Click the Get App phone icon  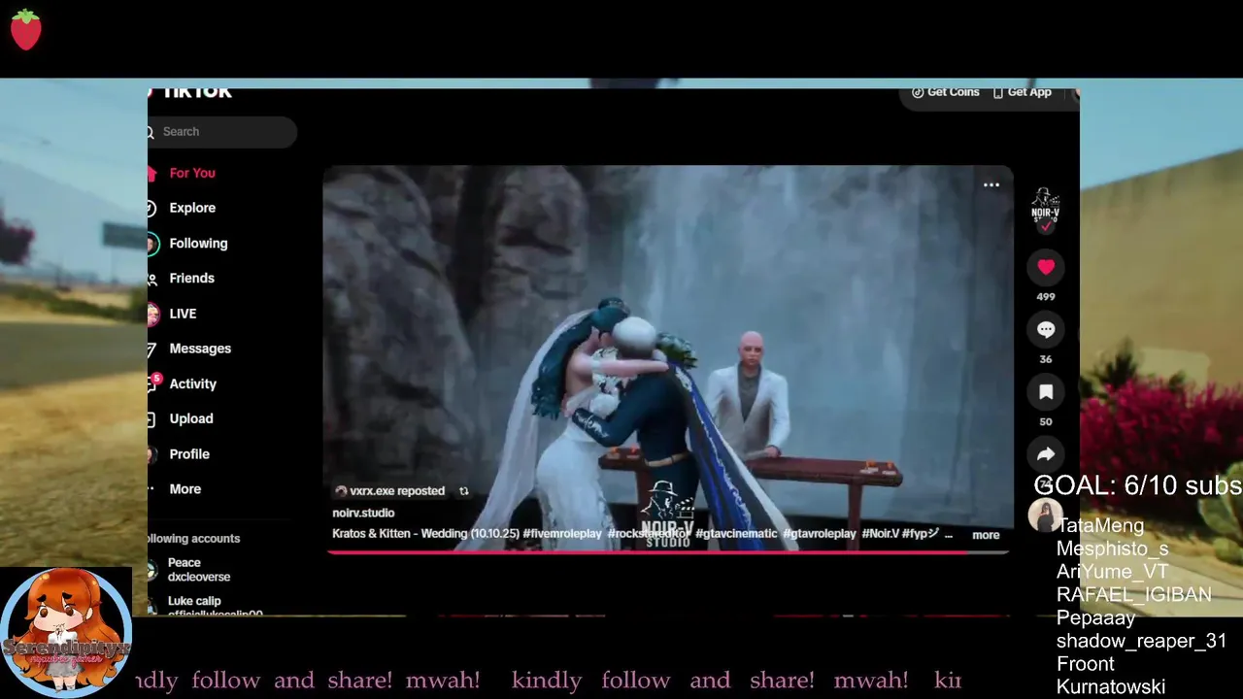coord(998,92)
